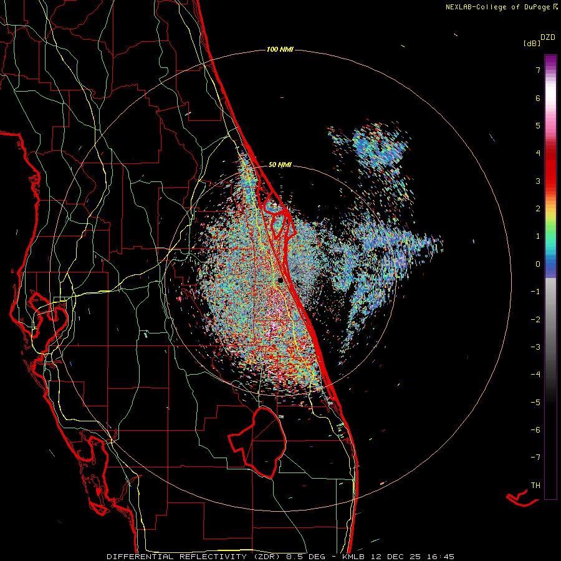The image size is (561, 561).
Task: Click the 12 DEC 25 date text
Action: coord(396,557)
